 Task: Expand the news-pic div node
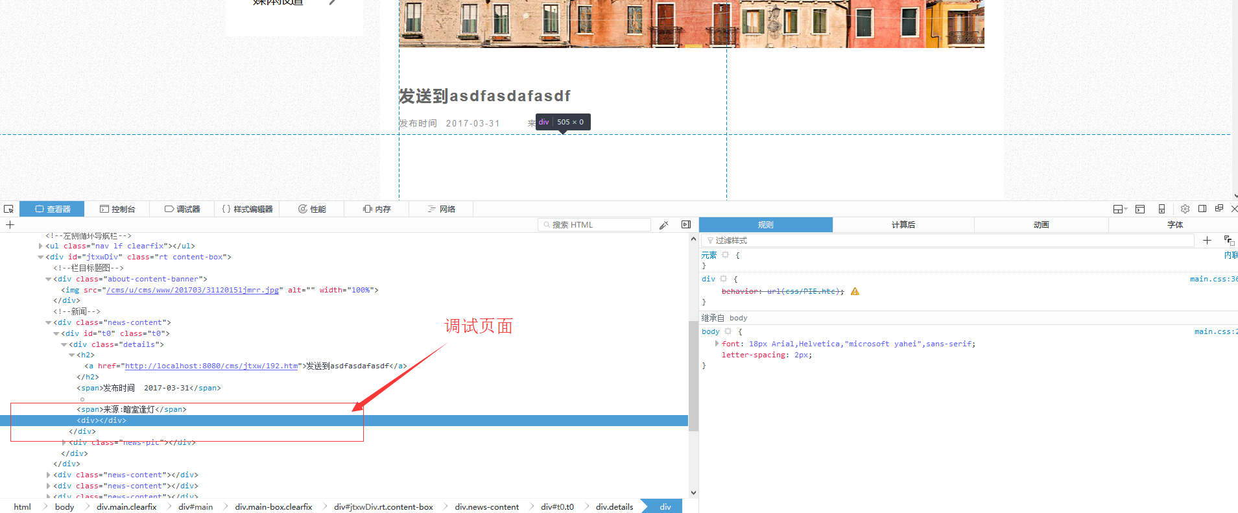tap(64, 442)
